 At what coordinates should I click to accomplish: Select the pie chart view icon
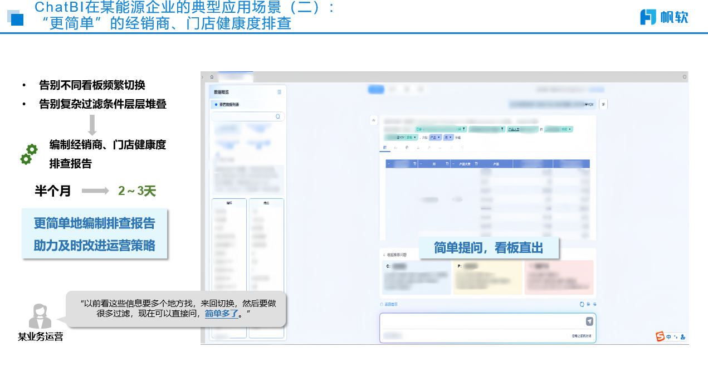point(407,148)
